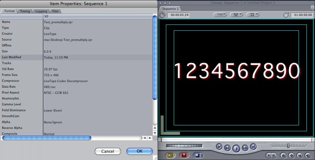
Task: Click the scroll right arrow in properties
Action: 150,138
